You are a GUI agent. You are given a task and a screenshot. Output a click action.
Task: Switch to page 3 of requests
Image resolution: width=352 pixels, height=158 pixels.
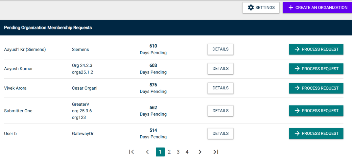tap(178, 152)
